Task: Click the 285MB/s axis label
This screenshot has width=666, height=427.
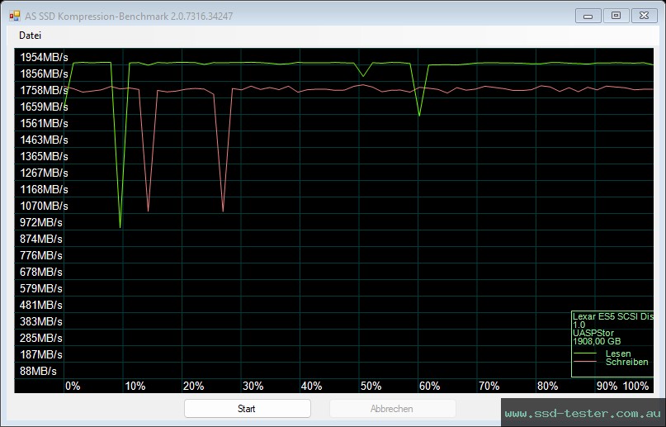Action: pos(40,339)
